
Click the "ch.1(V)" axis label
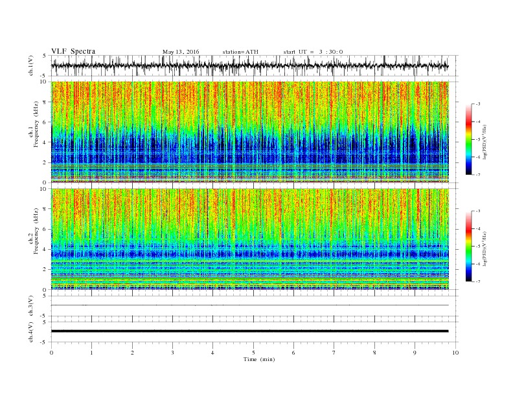point(31,65)
